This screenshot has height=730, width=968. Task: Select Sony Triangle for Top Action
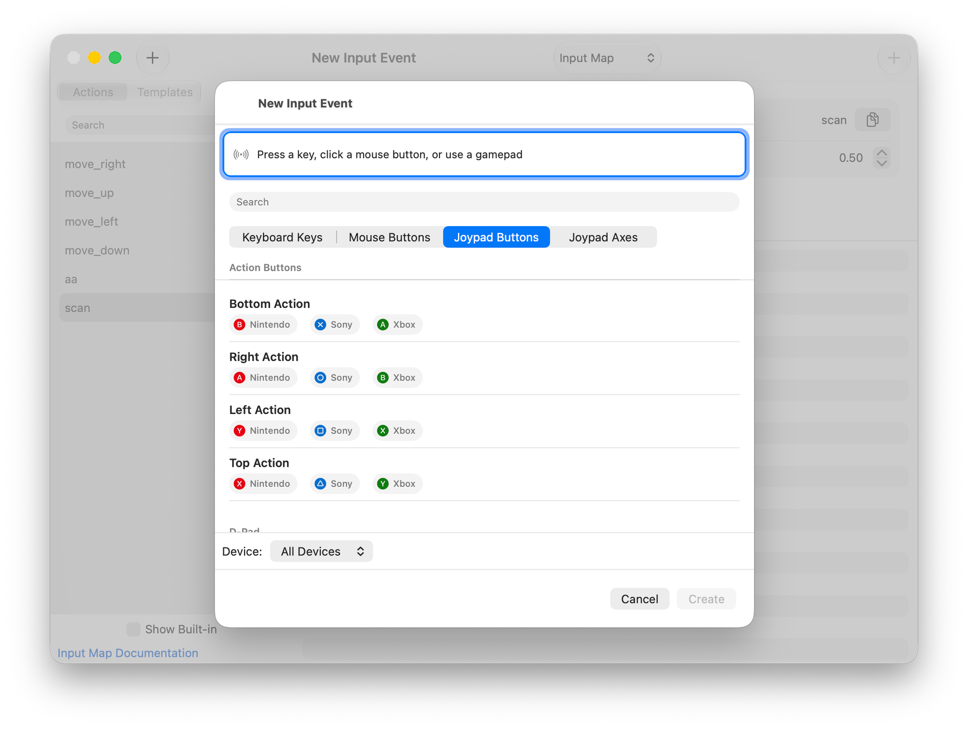(334, 484)
